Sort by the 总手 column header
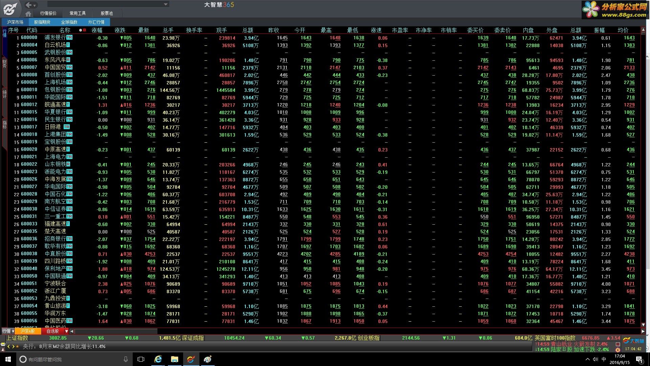This screenshot has width=650, height=366. [168, 30]
